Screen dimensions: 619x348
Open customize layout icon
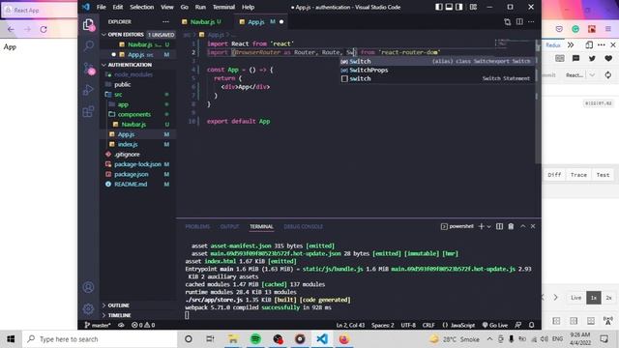point(473,7)
